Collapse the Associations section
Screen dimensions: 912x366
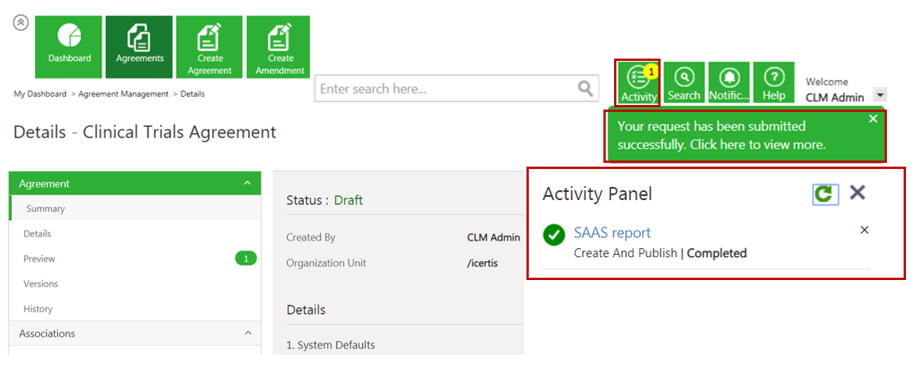coord(247,333)
